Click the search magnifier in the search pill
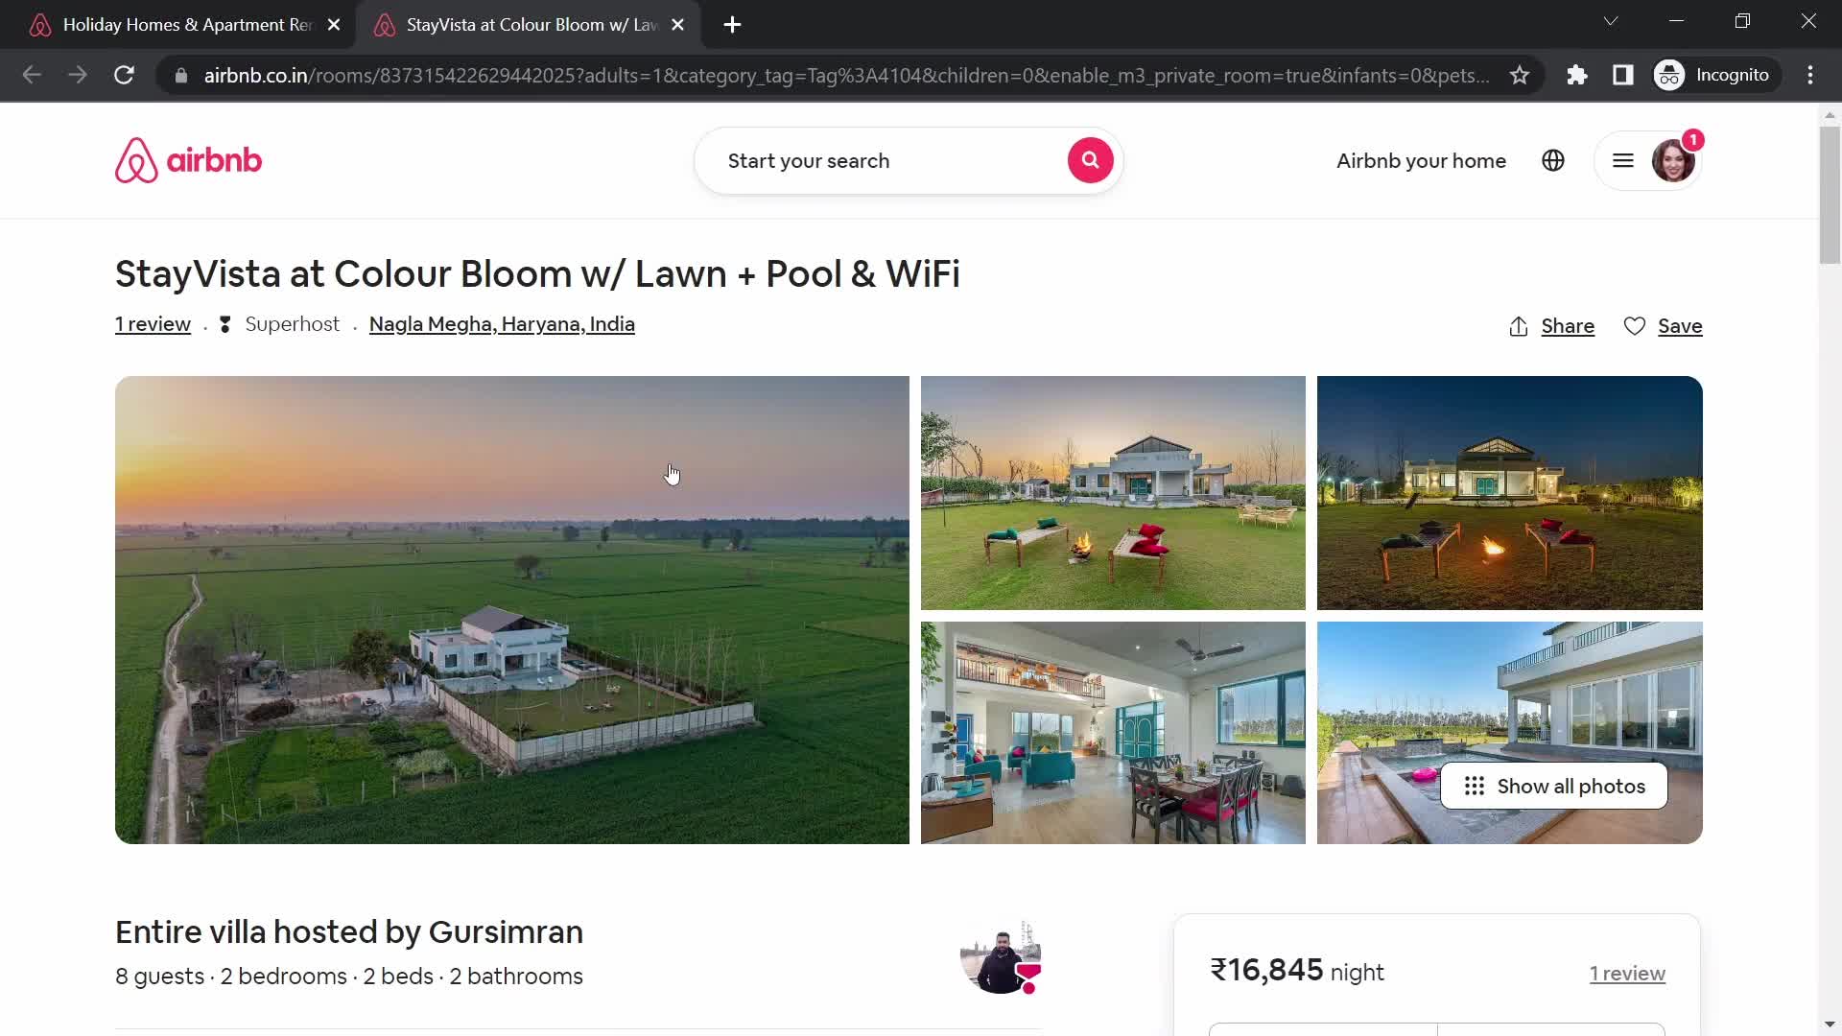Viewport: 1842px width, 1036px height. [x=1089, y=159]
